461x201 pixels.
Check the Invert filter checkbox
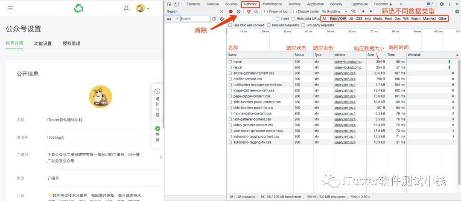point(277,18)
